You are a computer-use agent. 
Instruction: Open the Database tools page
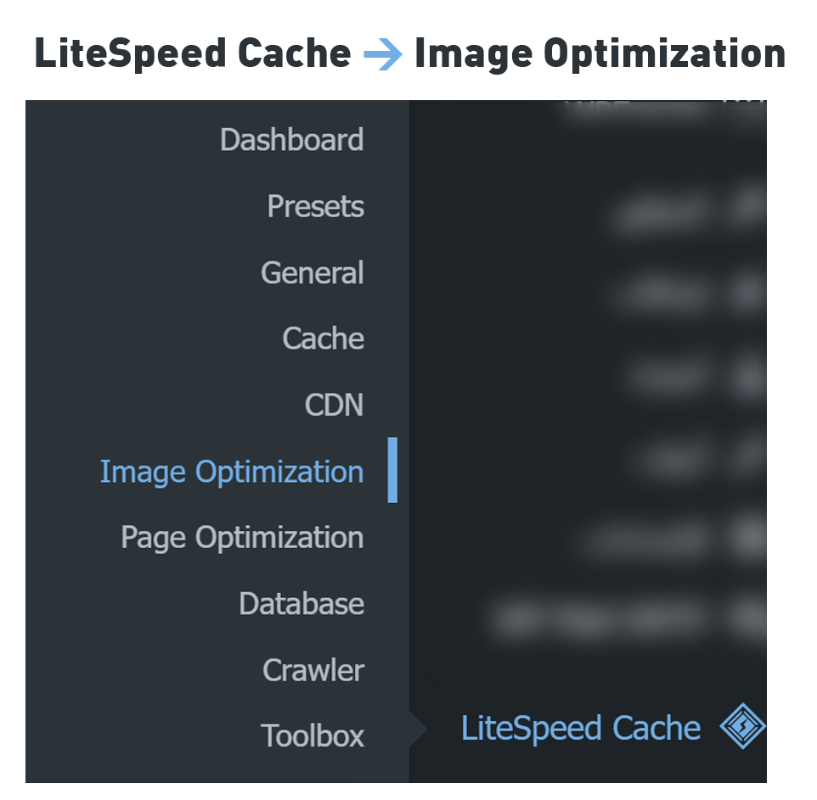301,604
